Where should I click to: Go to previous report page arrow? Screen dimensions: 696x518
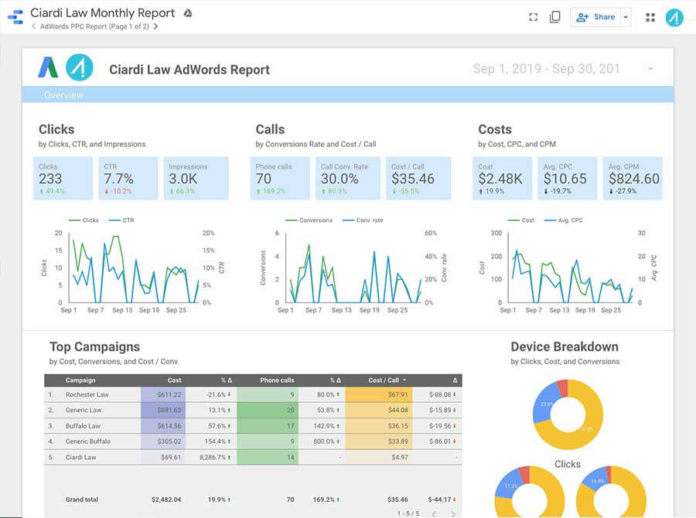[x=34, y=26]
